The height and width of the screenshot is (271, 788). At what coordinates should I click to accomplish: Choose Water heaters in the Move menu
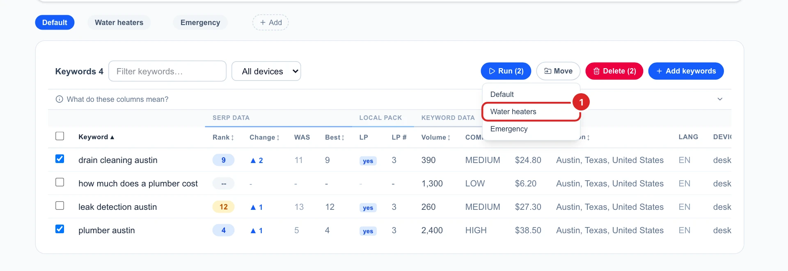(531, 112)
